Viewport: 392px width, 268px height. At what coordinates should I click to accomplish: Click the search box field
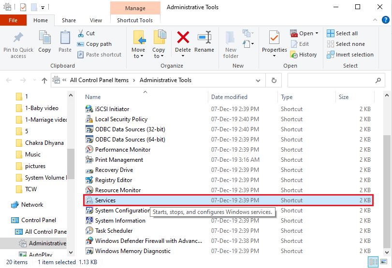point(336,81)
